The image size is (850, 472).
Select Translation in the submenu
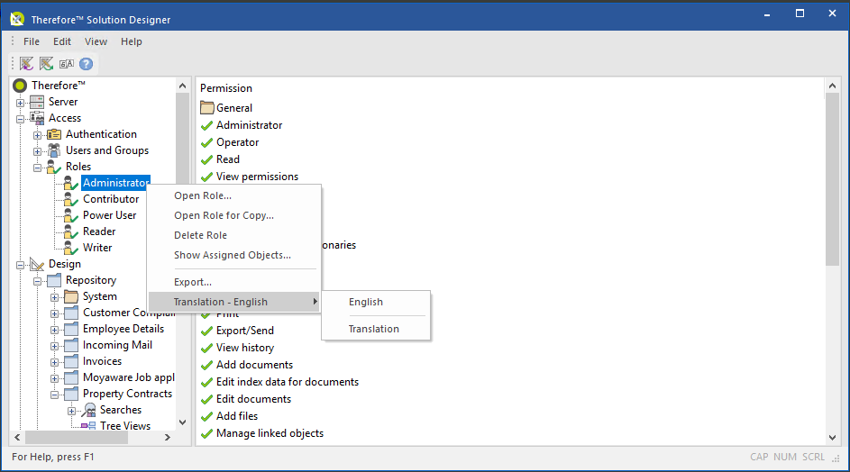click(x=376, y=329)
